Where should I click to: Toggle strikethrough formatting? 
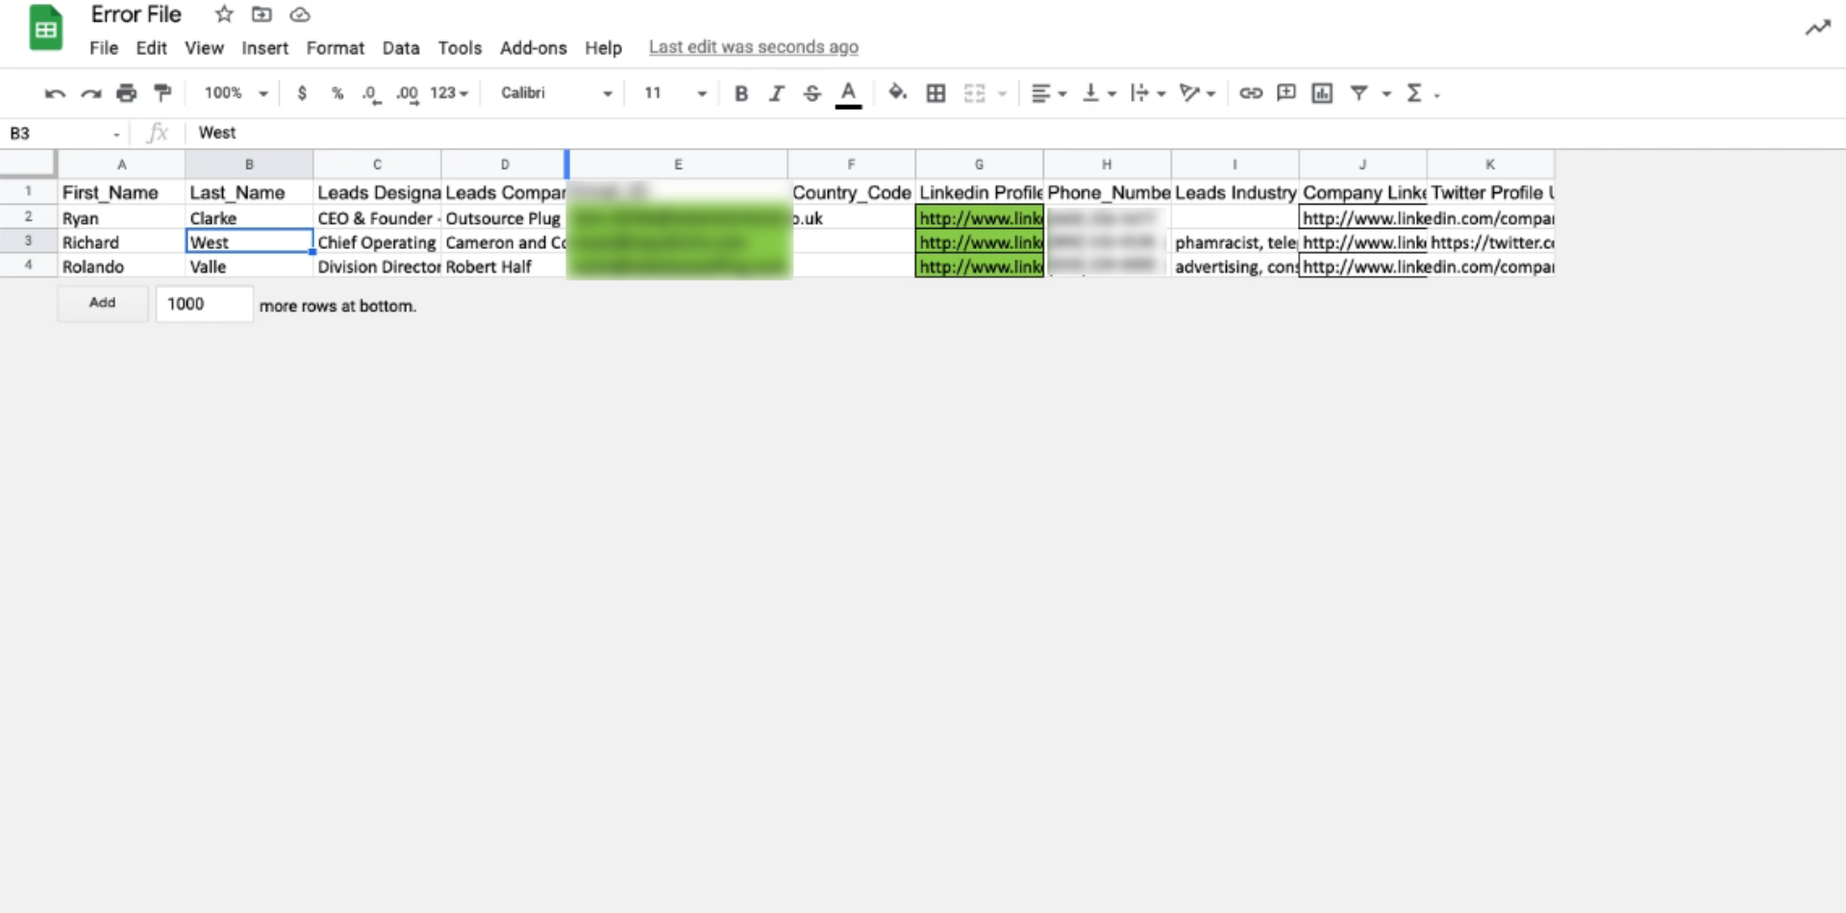pyautogui.click(x=812, y=93)
